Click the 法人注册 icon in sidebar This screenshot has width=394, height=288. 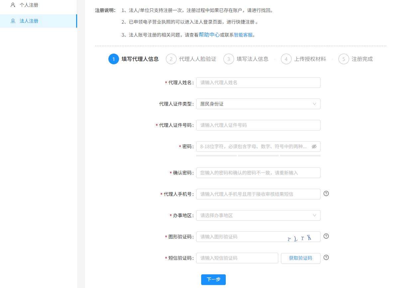coord(13,21)
